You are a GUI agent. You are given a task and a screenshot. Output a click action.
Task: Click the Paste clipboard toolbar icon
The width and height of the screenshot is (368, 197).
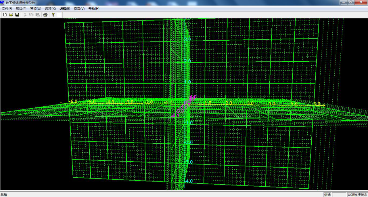[x=38, y=15]
